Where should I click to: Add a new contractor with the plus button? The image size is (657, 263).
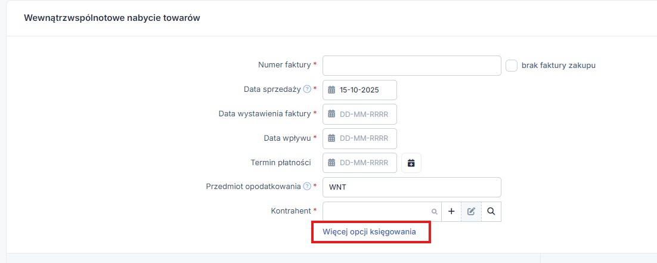tap(451, 211)
